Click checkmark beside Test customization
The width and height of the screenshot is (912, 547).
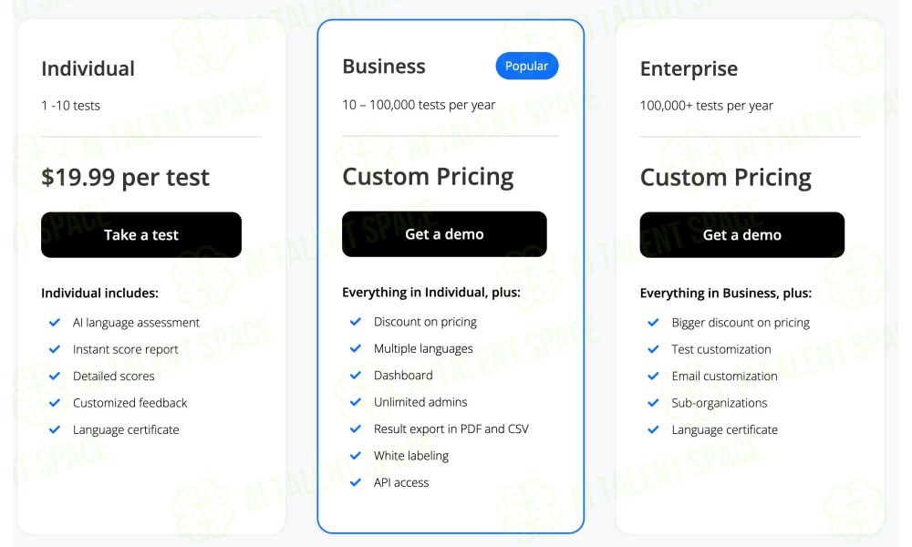653,349
